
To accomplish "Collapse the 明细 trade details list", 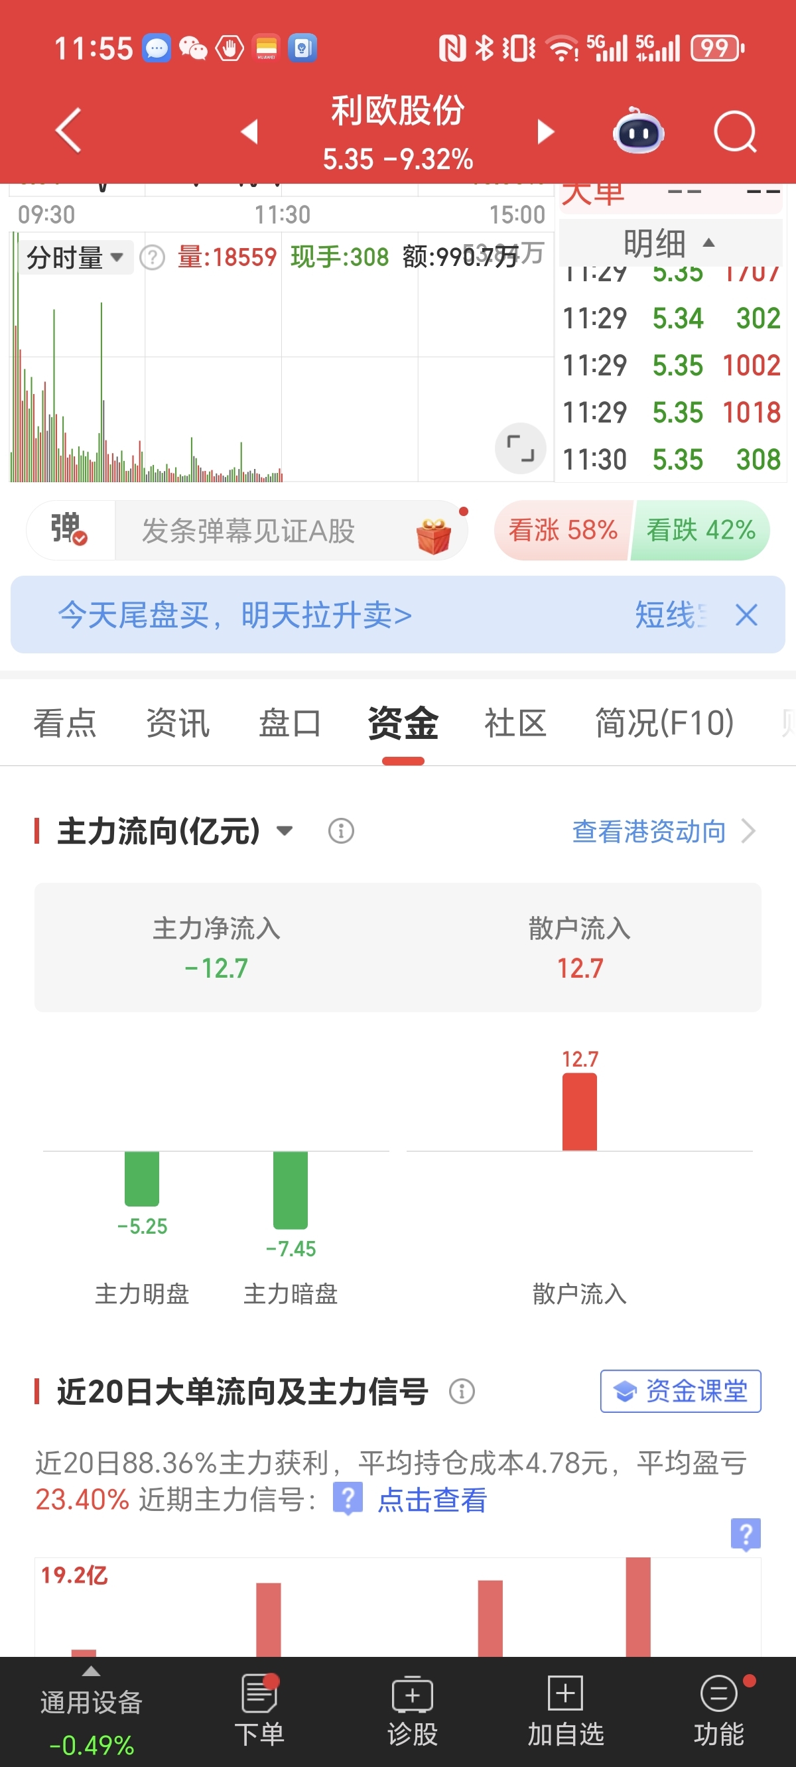I will pos(671,243).
